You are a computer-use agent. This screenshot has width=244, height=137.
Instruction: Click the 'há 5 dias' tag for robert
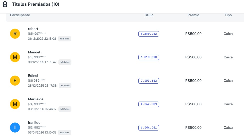point(65,39)
